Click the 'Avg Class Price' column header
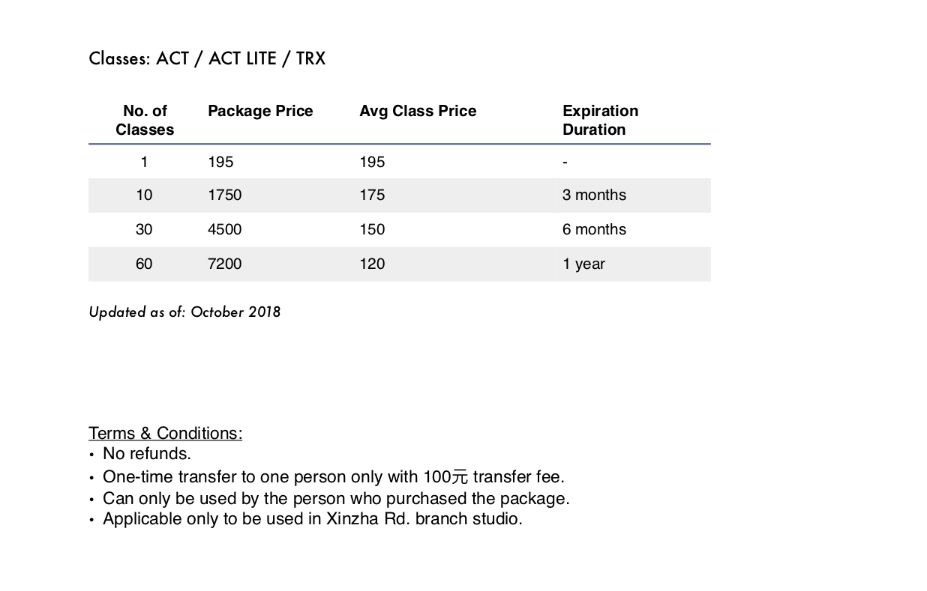 418,112
